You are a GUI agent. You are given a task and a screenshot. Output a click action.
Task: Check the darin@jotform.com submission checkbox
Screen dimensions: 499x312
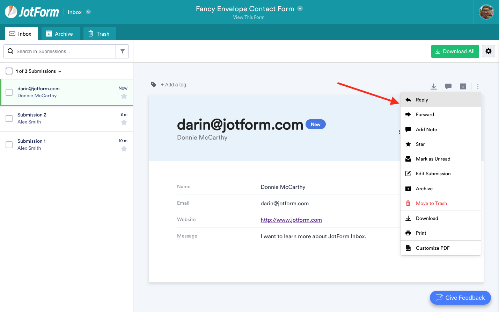coord(9,92)
